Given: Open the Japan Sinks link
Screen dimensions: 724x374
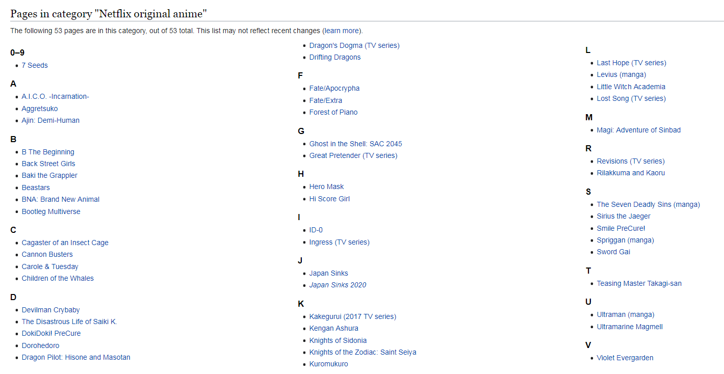Looking at the screenshot, I should pyautogui.click(x=329, y=273).
